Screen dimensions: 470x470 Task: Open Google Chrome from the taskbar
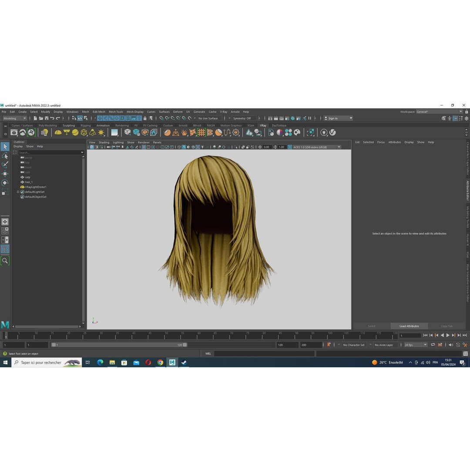coord(160,363)
